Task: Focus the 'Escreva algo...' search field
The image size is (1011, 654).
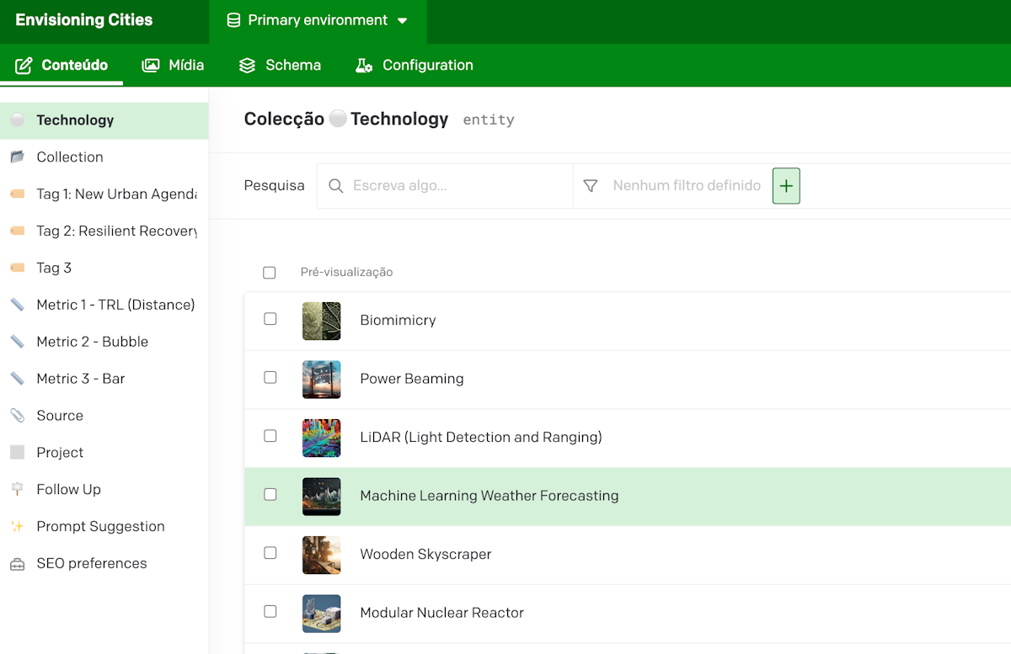Action: [445, 186]
